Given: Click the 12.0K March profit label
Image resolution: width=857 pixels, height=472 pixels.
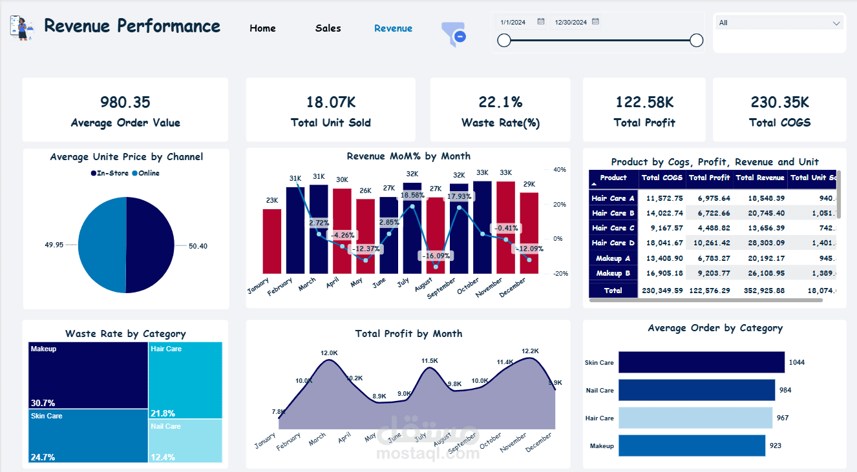Looking at the screenshot, I should click(x=329, y=353).
